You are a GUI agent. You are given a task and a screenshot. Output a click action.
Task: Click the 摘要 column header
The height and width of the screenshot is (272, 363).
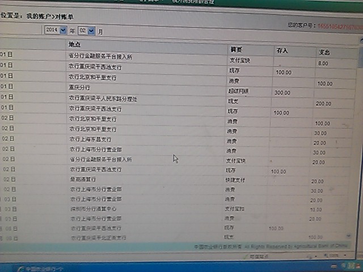pyautogui.click(x=236, y=49)
